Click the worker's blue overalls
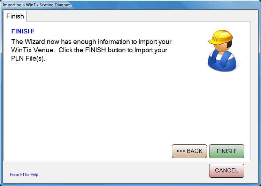 [222, 61]
